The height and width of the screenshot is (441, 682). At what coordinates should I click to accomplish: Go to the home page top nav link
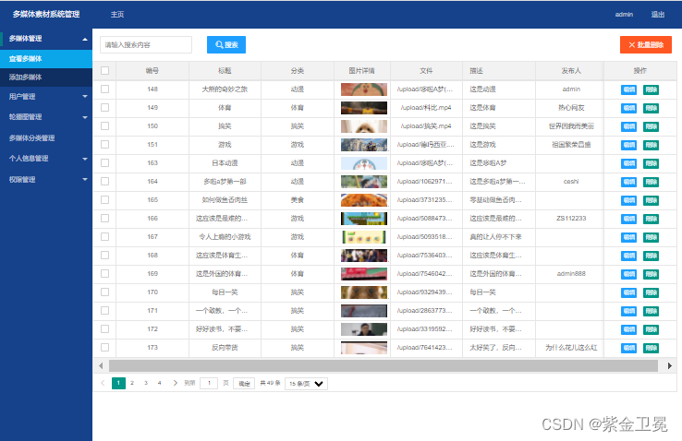pyautogui.click(x=117, y=15)
